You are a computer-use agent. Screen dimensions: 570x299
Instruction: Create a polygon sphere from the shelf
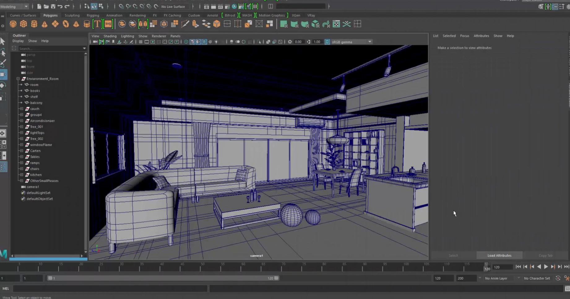(13, 24)
